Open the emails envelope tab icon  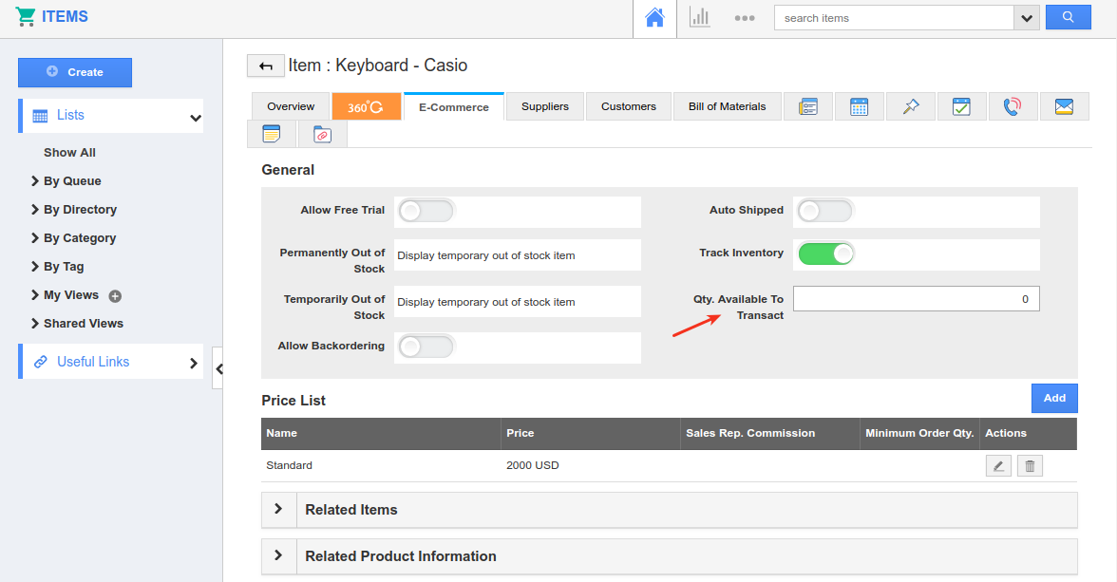coord(1064,107)
